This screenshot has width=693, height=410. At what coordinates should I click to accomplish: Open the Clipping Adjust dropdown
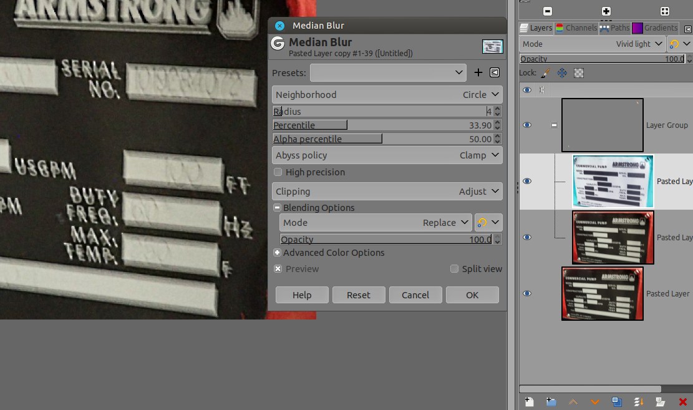point(387,192)
